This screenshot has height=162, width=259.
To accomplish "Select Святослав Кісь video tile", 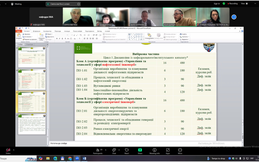I will [79, 17].
